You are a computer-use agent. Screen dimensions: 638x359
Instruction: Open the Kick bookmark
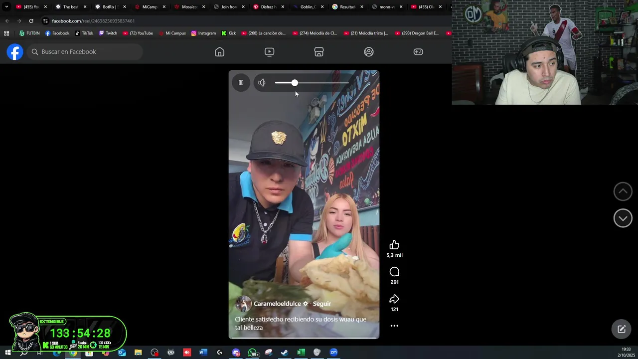pos(229,33)
